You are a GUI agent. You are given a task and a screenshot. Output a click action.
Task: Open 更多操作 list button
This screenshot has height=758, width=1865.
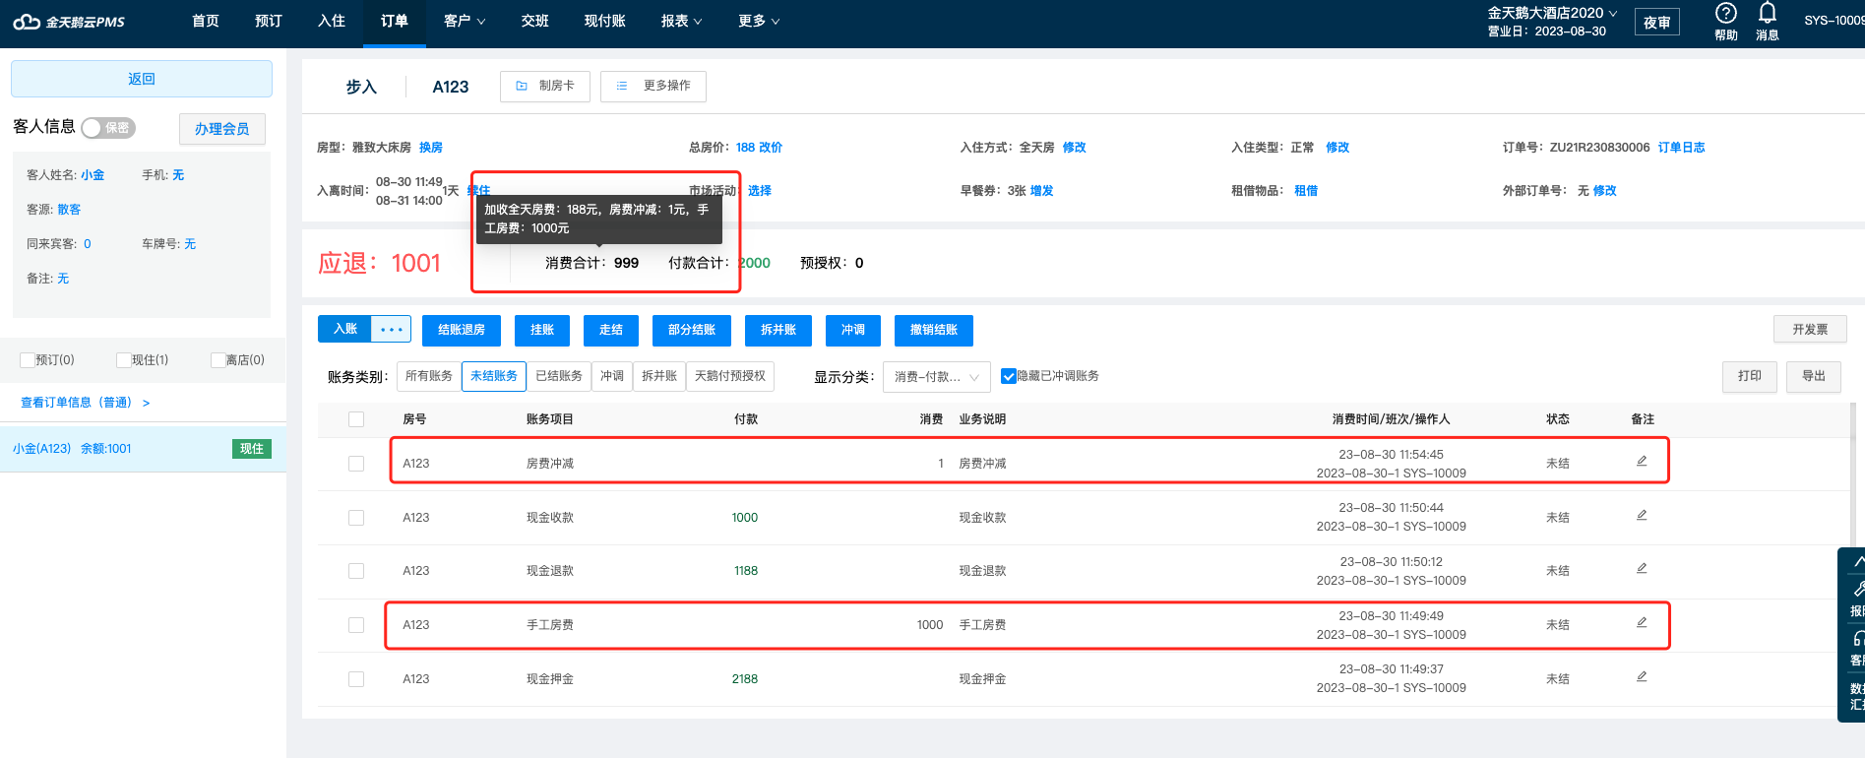click(x=653, y=87)
